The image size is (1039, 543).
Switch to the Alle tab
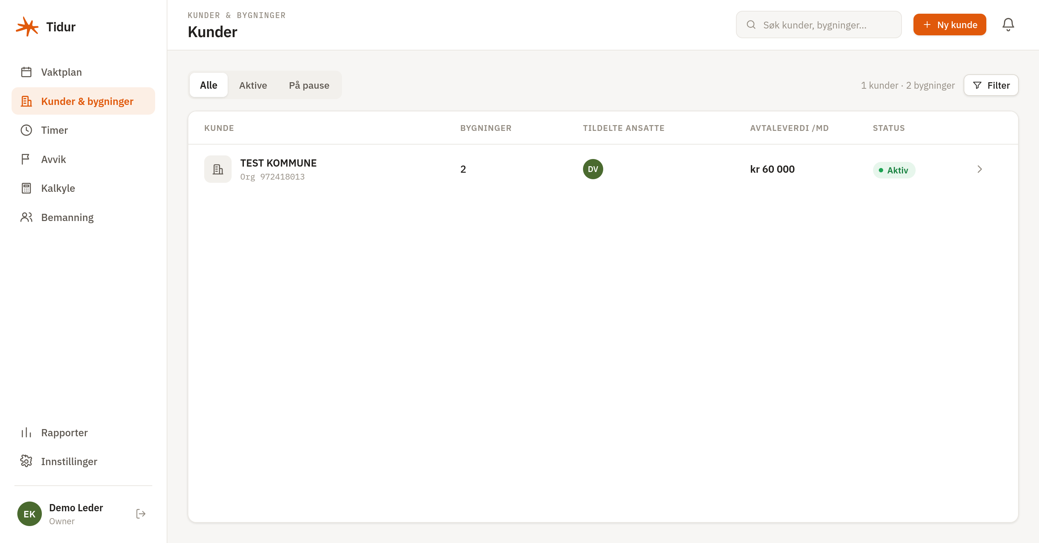click(209, 85)
